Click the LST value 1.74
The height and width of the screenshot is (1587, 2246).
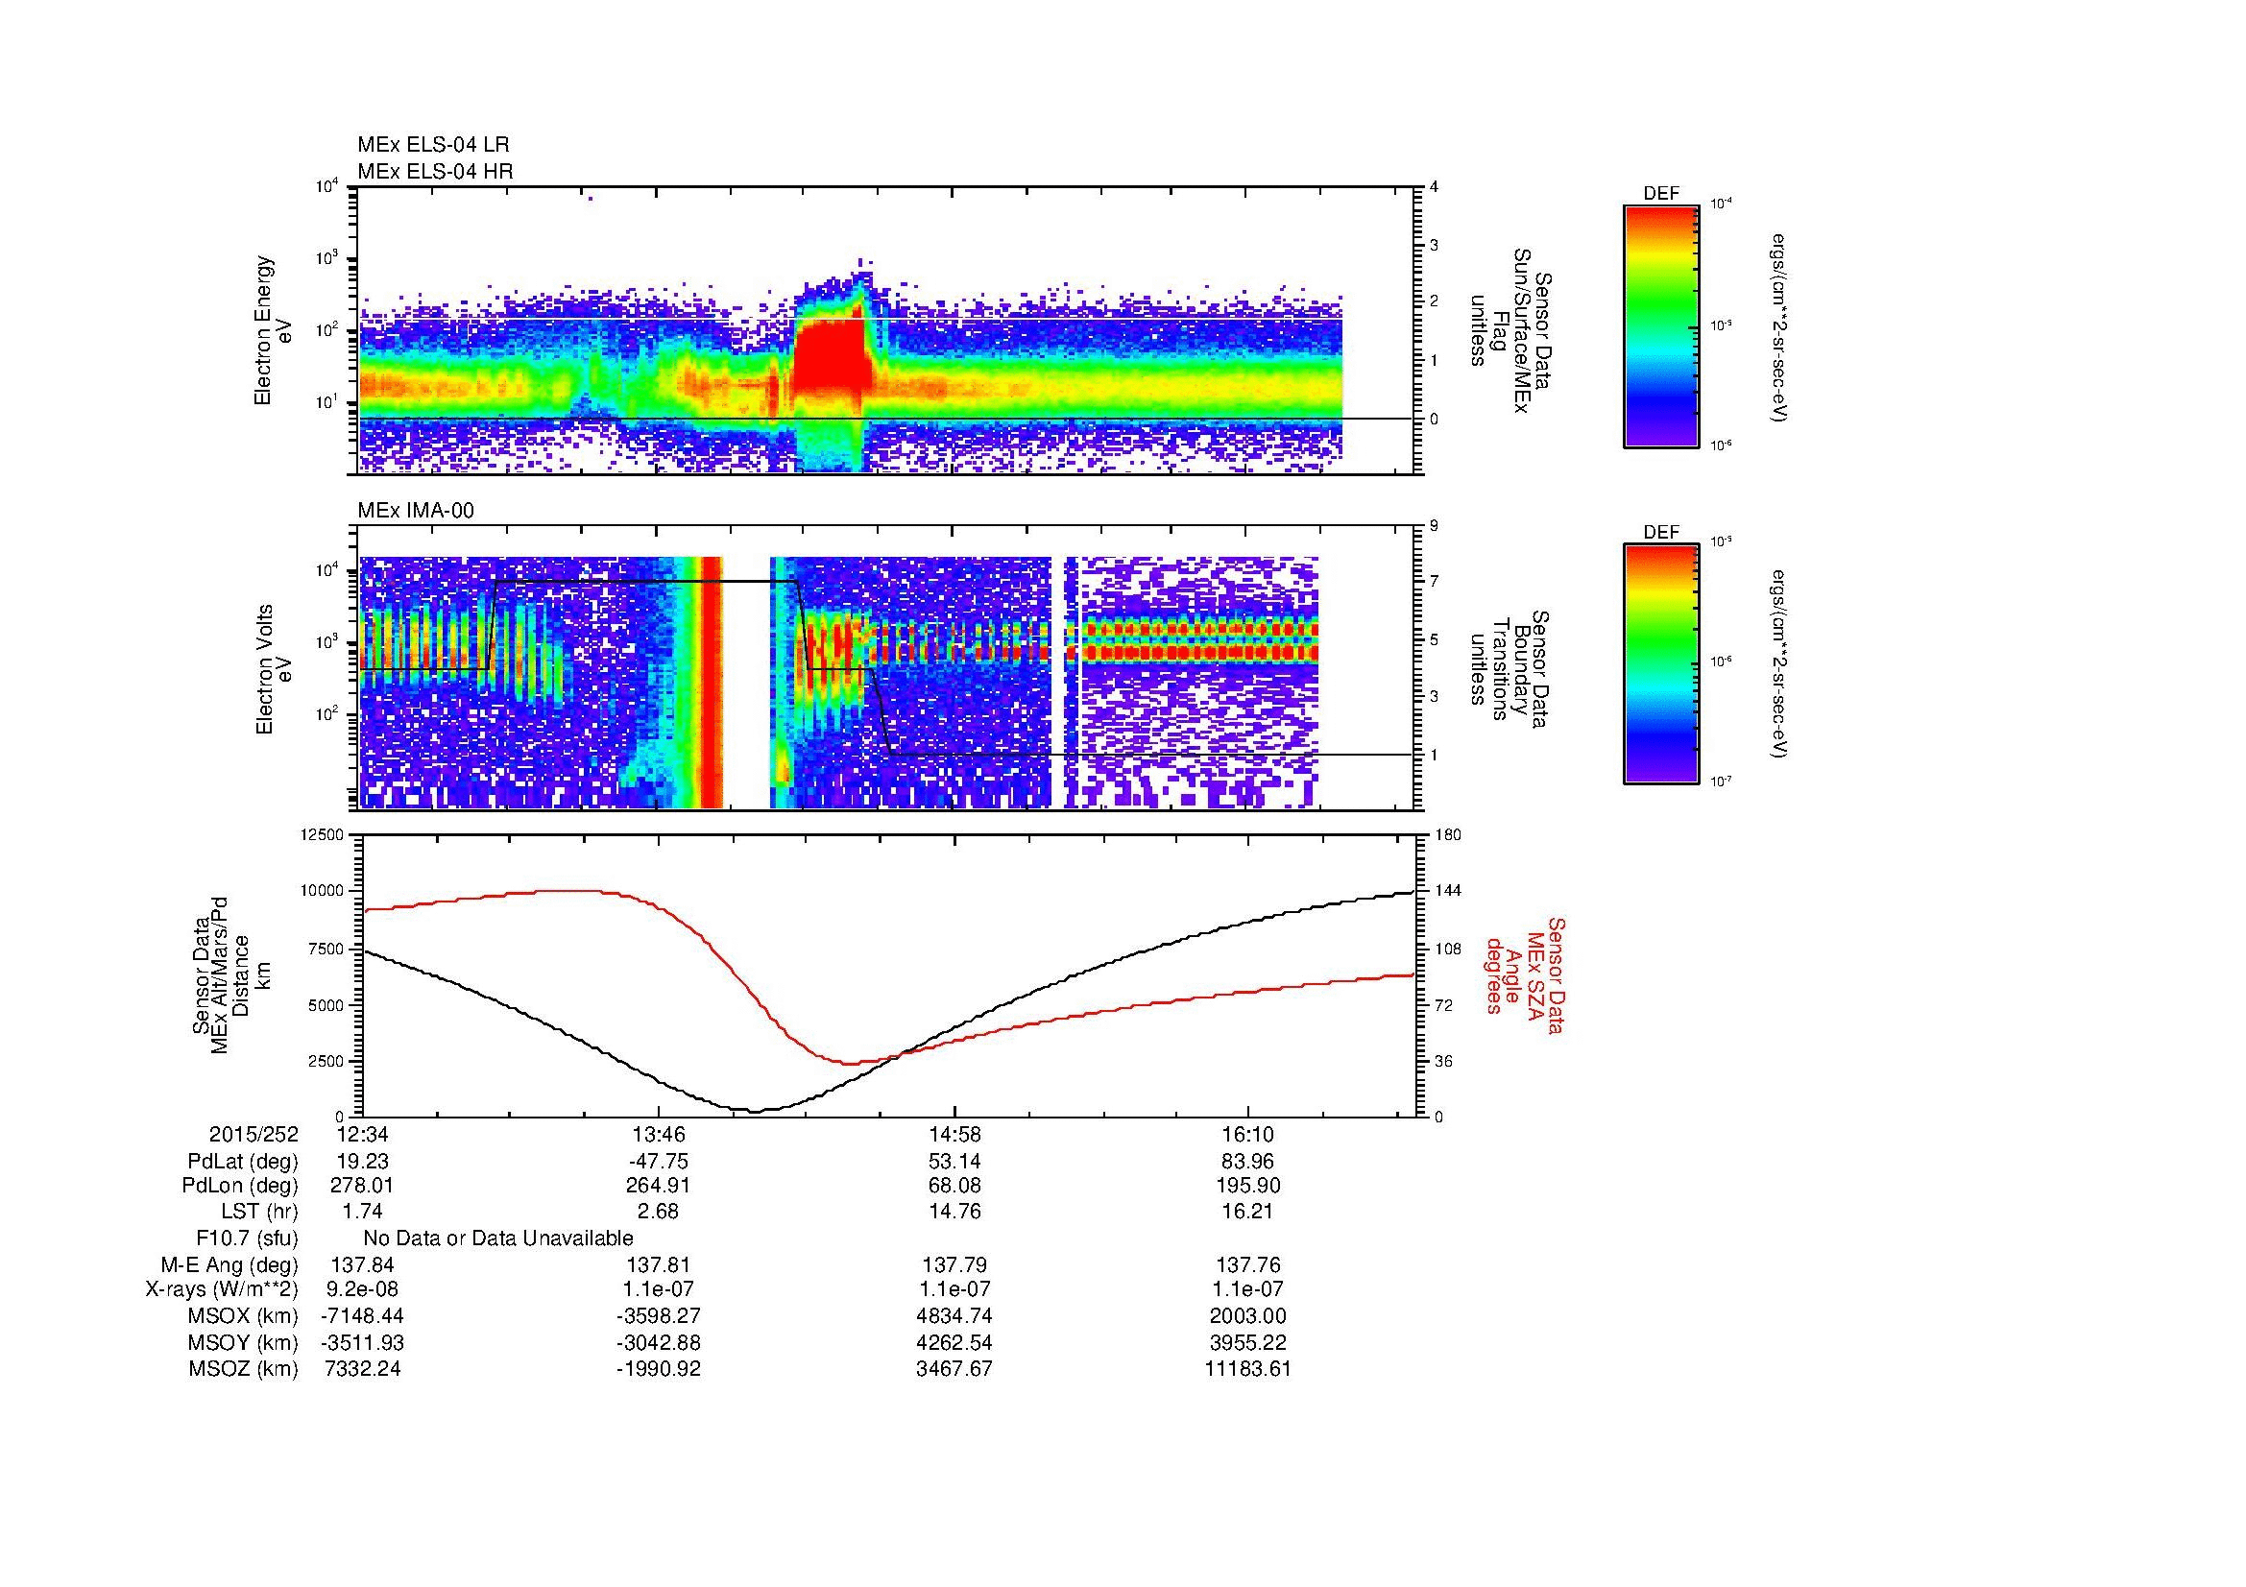pyautogui.click(x=363, y=1212)
